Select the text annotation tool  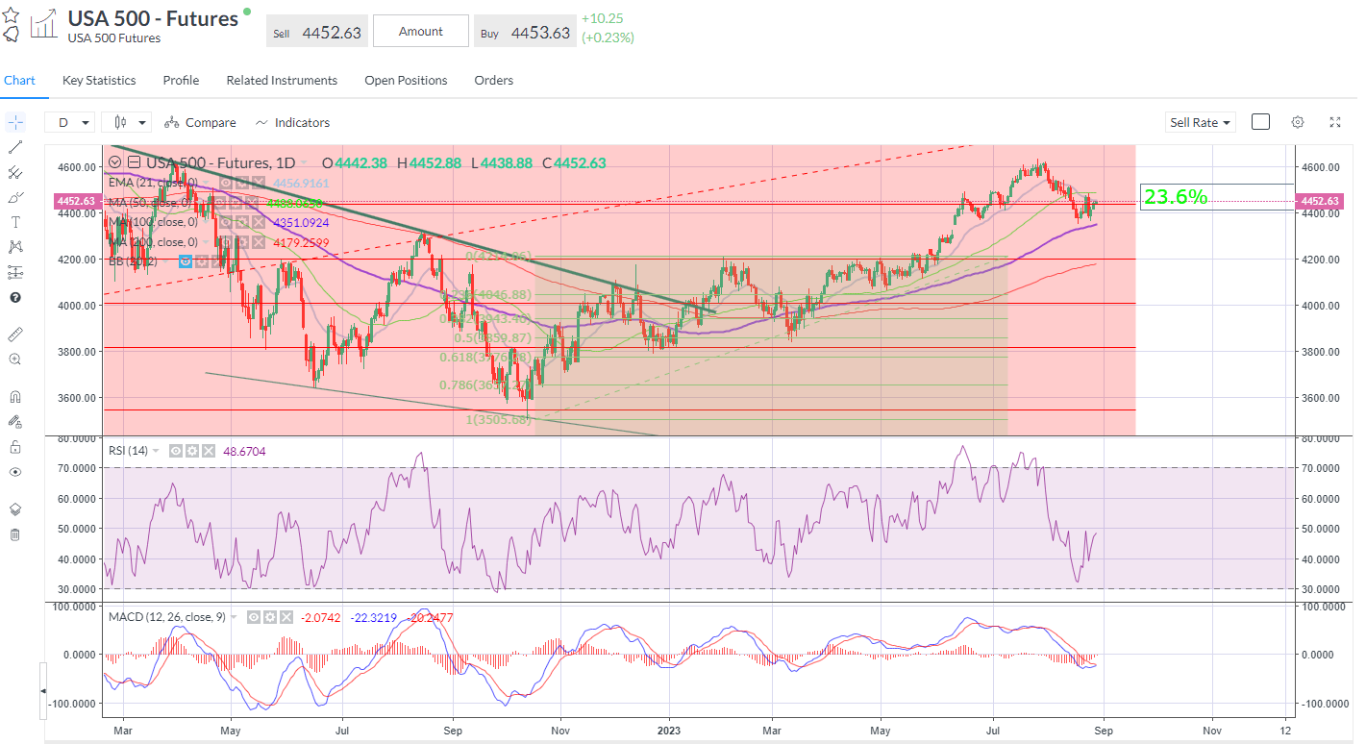click(x=14, y=222)
